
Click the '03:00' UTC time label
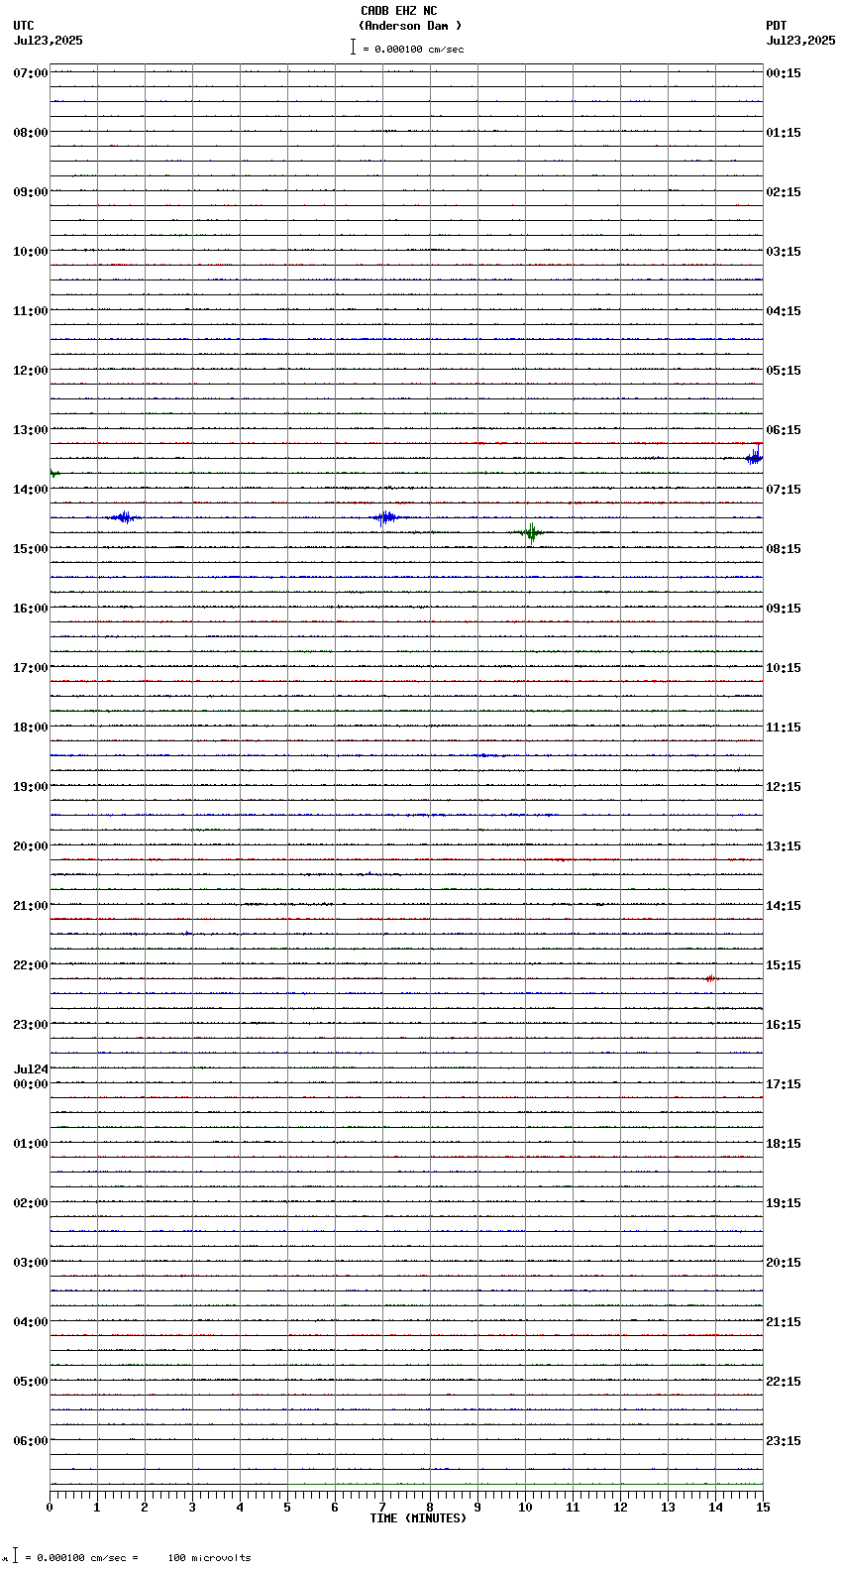click(31, 1263)
